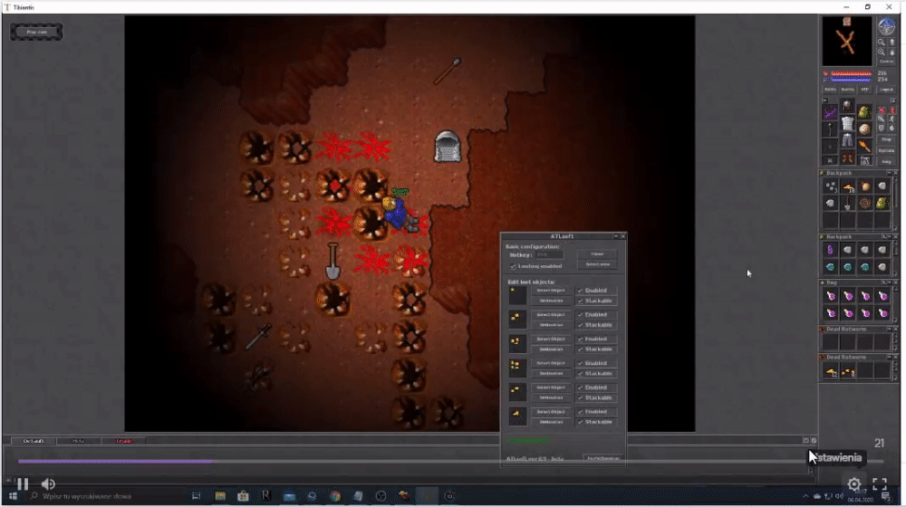Click the Select area button in ATLsoft

coord(597,264)
